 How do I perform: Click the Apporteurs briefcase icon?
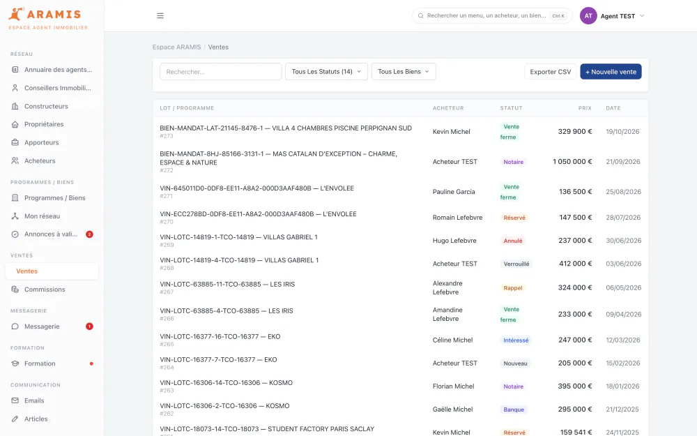pyautogui.click(x=15, y=142)
